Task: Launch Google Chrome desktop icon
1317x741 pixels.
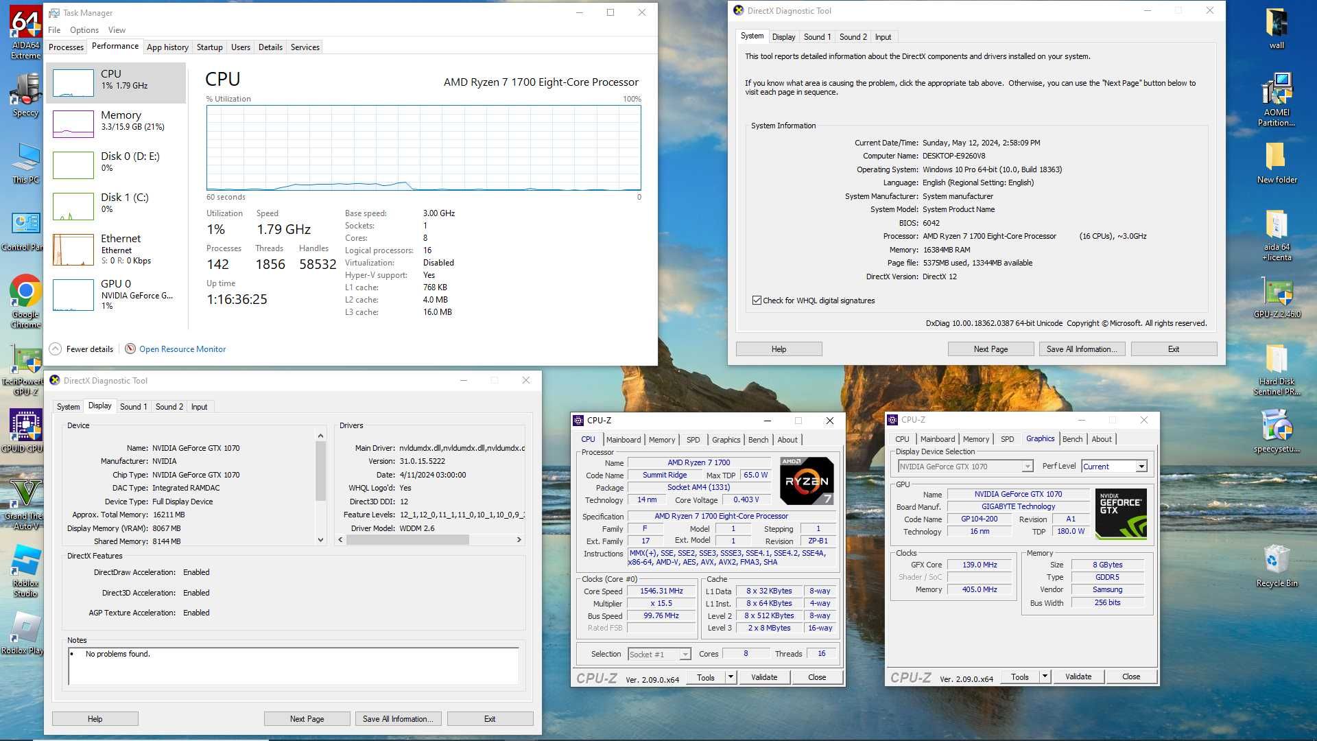Action: click(25, 301)
